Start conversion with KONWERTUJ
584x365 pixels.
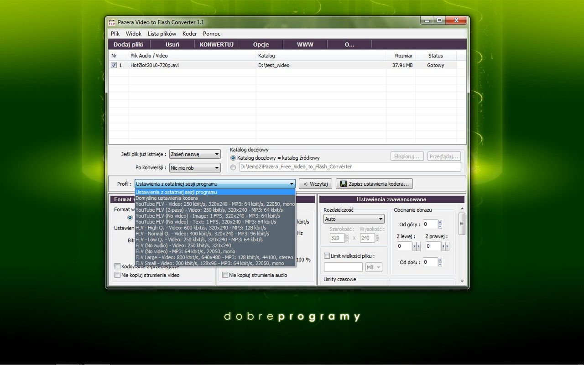coord(217,45)
